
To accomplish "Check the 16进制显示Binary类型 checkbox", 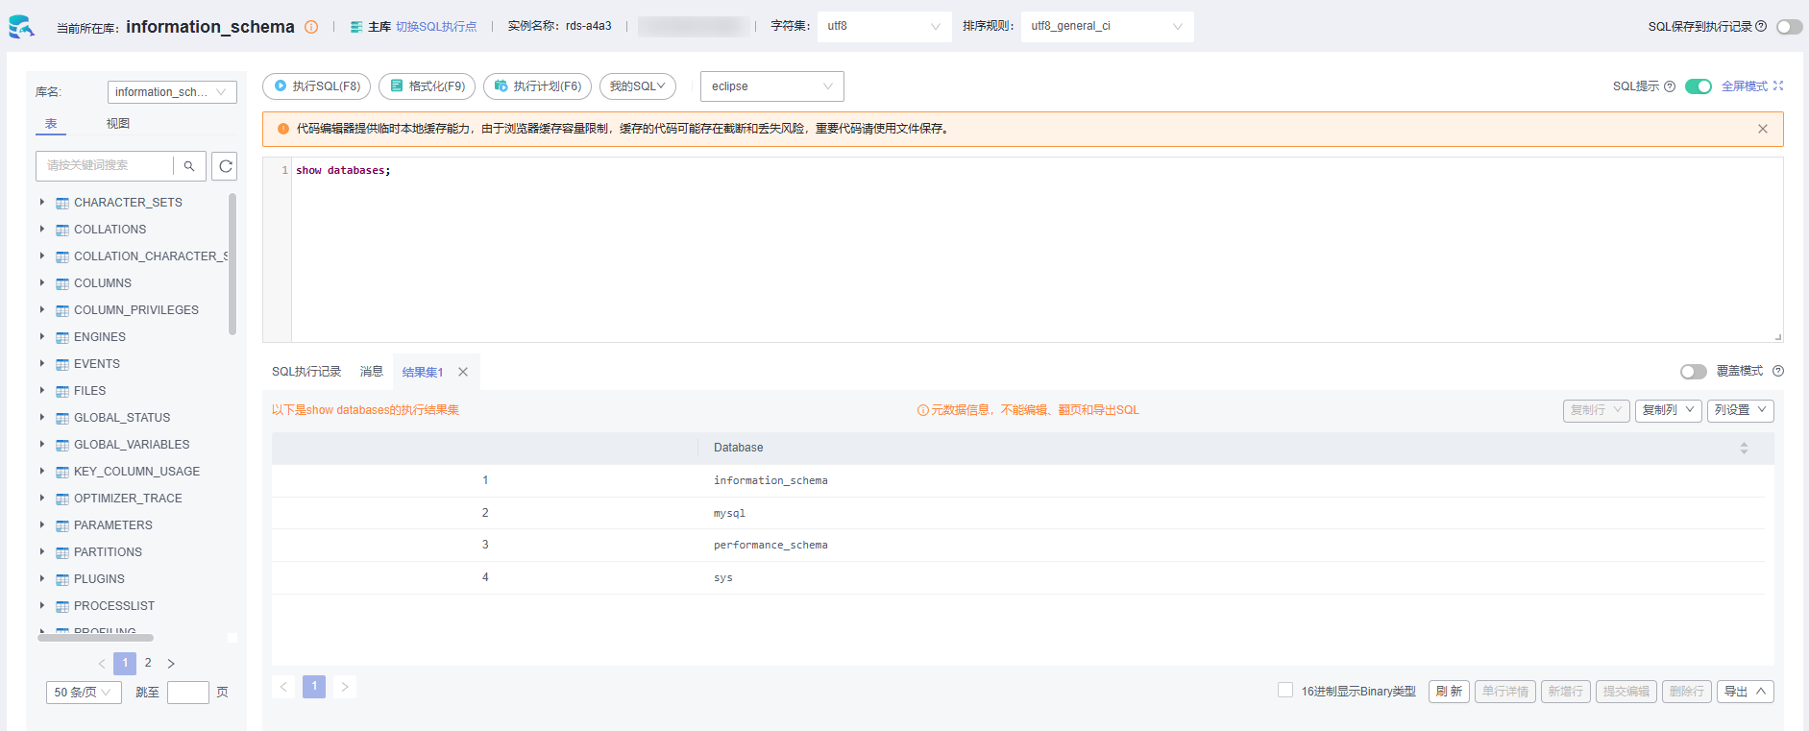I will point(1285,691).
